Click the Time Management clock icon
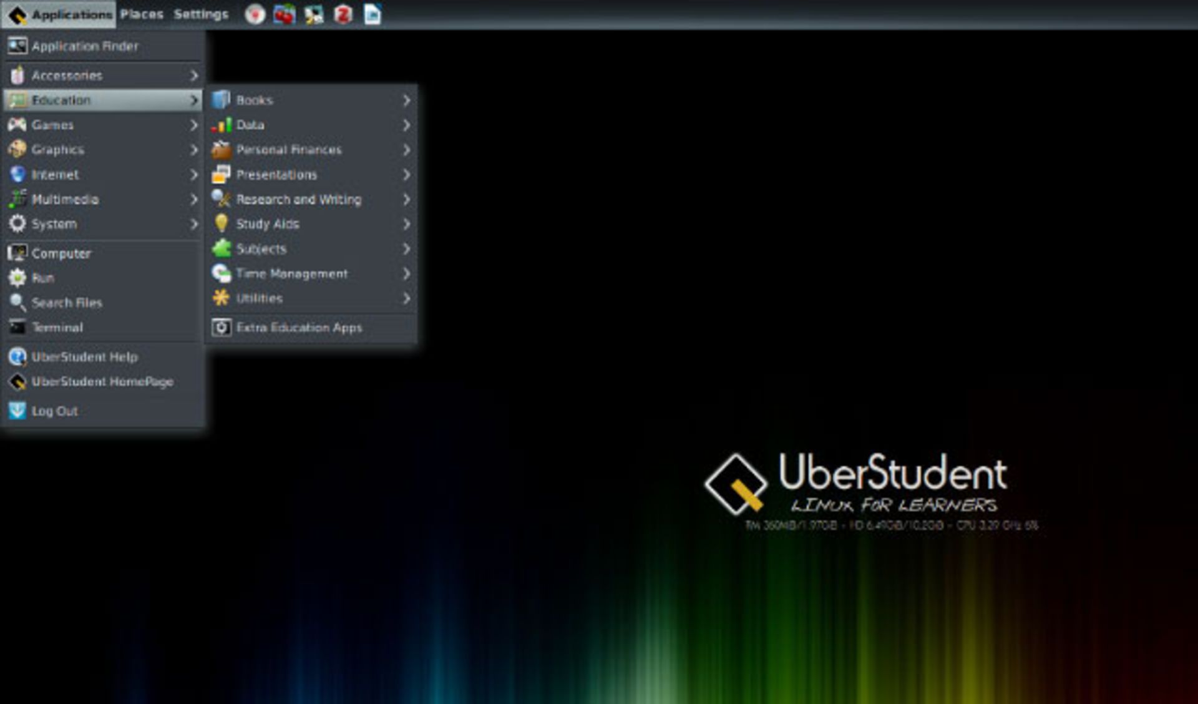 point(223,273)
